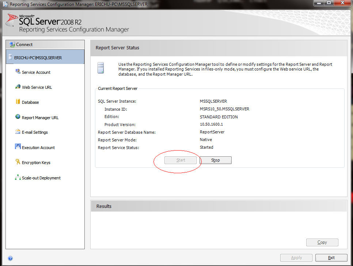Click the E-mail Settings envelope icon

tap(18, 132)
